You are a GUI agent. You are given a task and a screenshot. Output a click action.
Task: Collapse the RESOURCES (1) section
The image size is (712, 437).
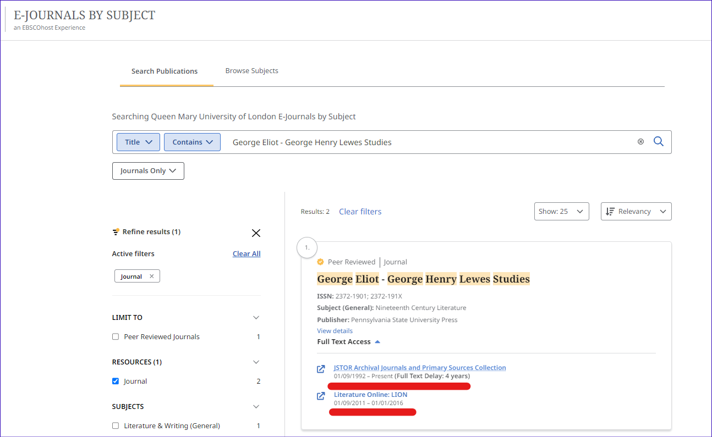(256, 362)
